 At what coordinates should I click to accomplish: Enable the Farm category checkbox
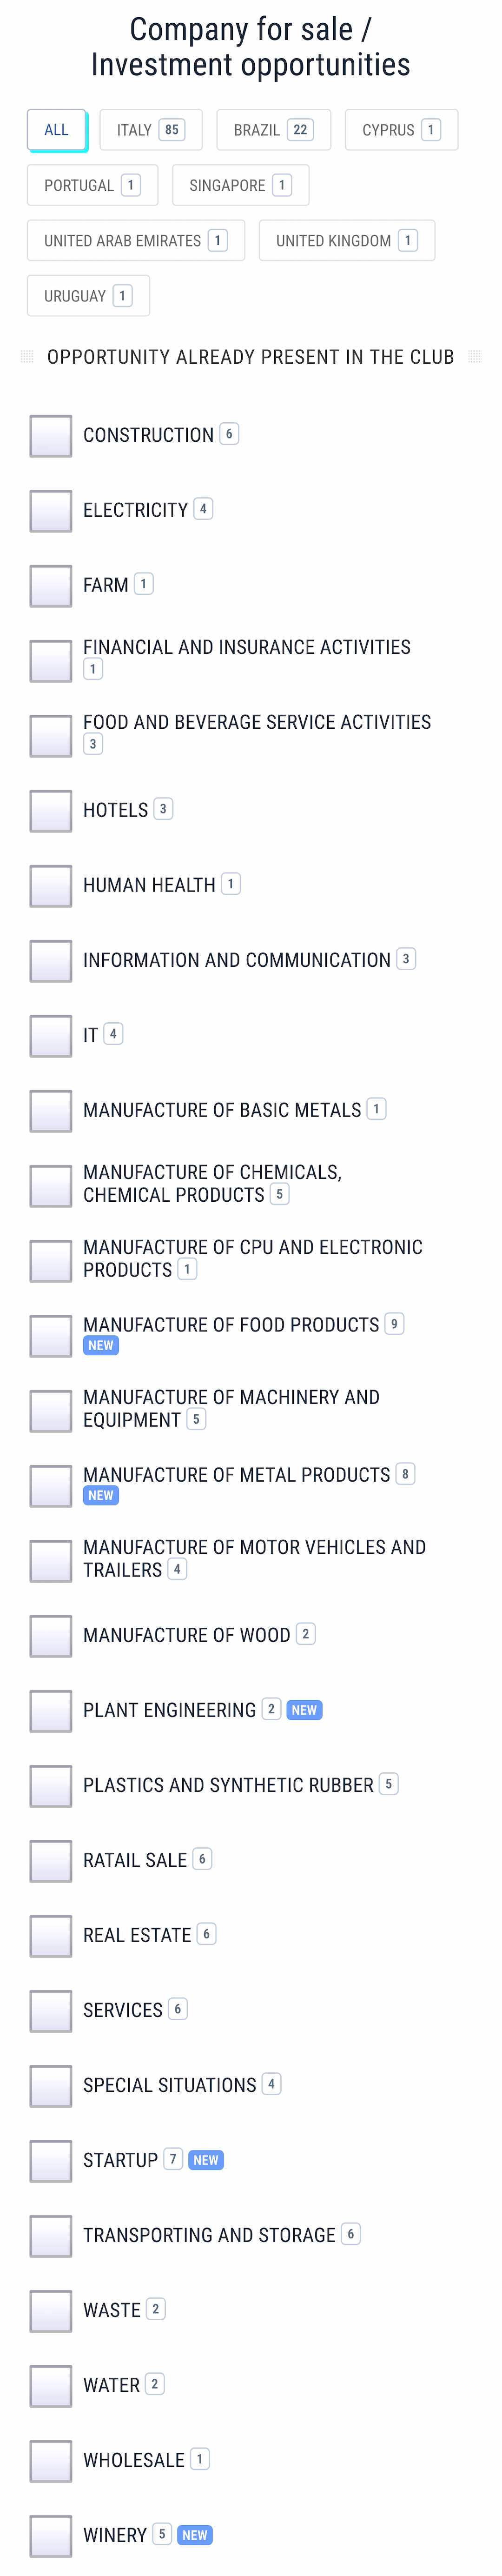50,586
